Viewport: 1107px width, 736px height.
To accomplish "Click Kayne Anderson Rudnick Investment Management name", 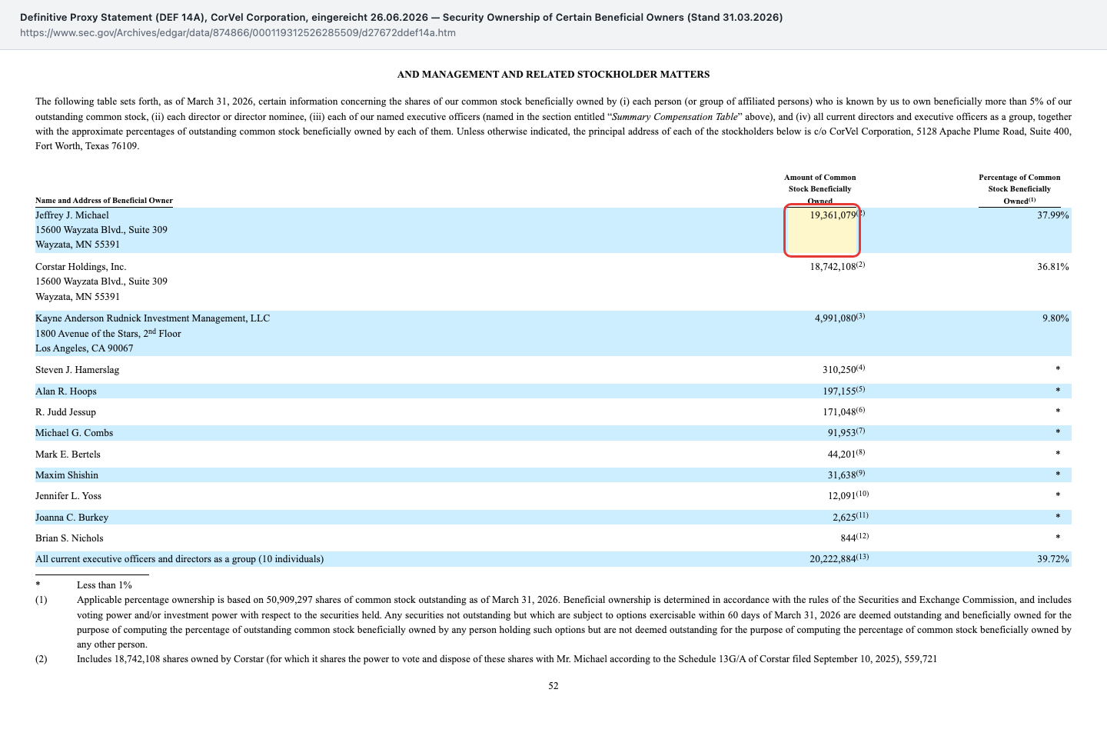I will (x=152, y=318).
